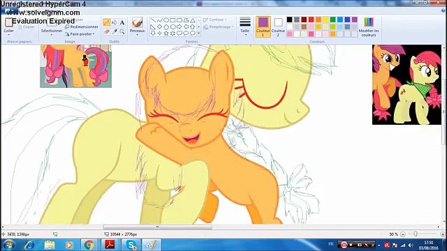
Task: Expand the Pinceaux brushes dropdown arrow
Action: point(137,35)
